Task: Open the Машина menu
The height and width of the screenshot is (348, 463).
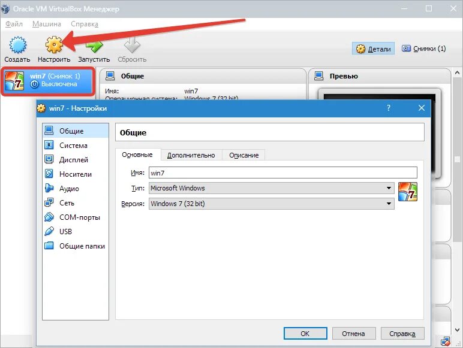Action: (47, 24)
